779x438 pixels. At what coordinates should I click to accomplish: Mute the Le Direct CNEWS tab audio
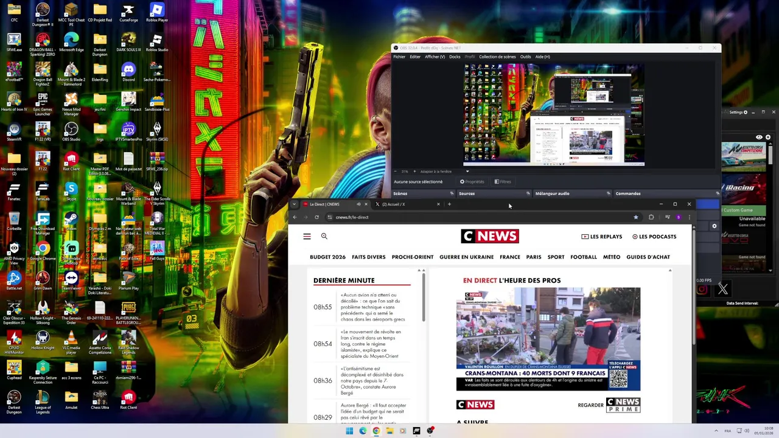click(358, 204)
